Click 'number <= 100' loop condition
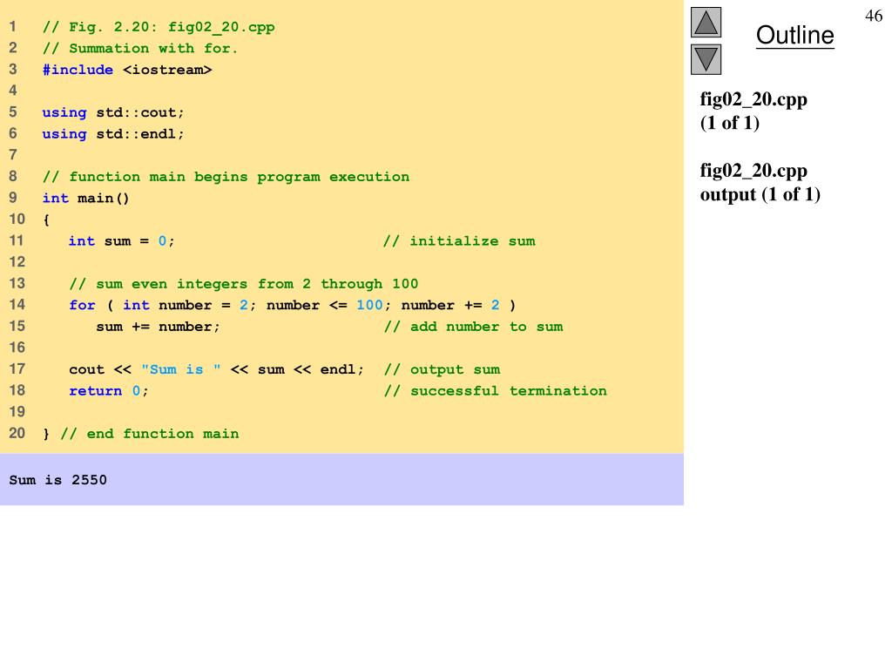Screen dimensions: 892x669 (x=325, y=305)
